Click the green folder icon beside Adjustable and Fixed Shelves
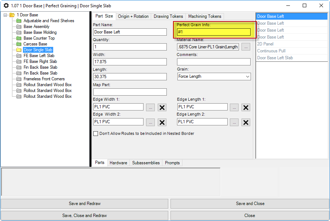The image size is (330, 221). pyautogui.click(x=19, y=21)
